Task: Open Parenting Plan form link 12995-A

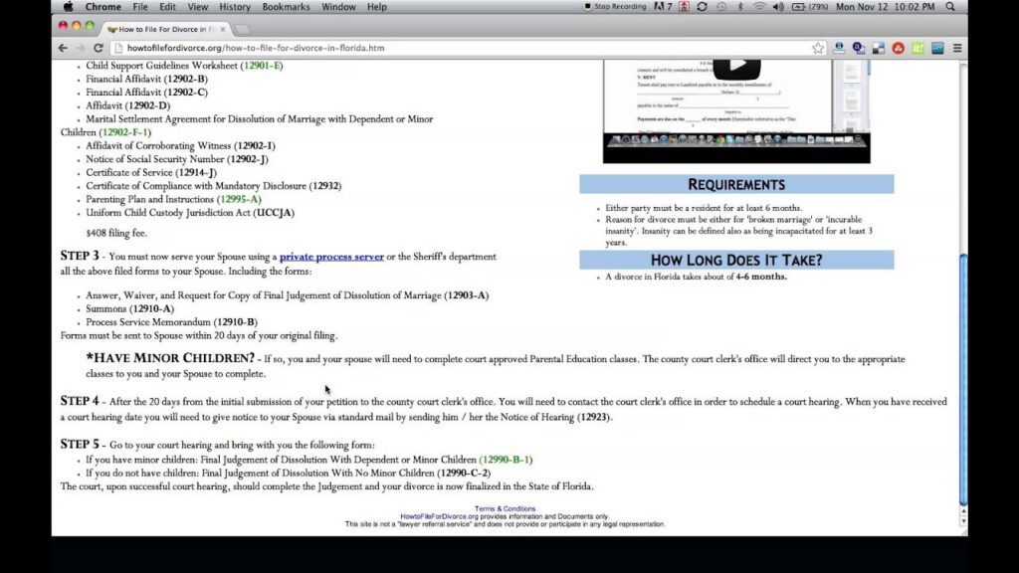Action: click(239, 199)
